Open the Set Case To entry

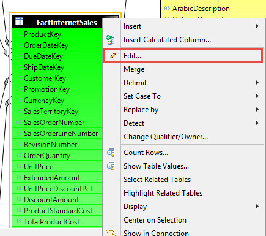(183, 96)
